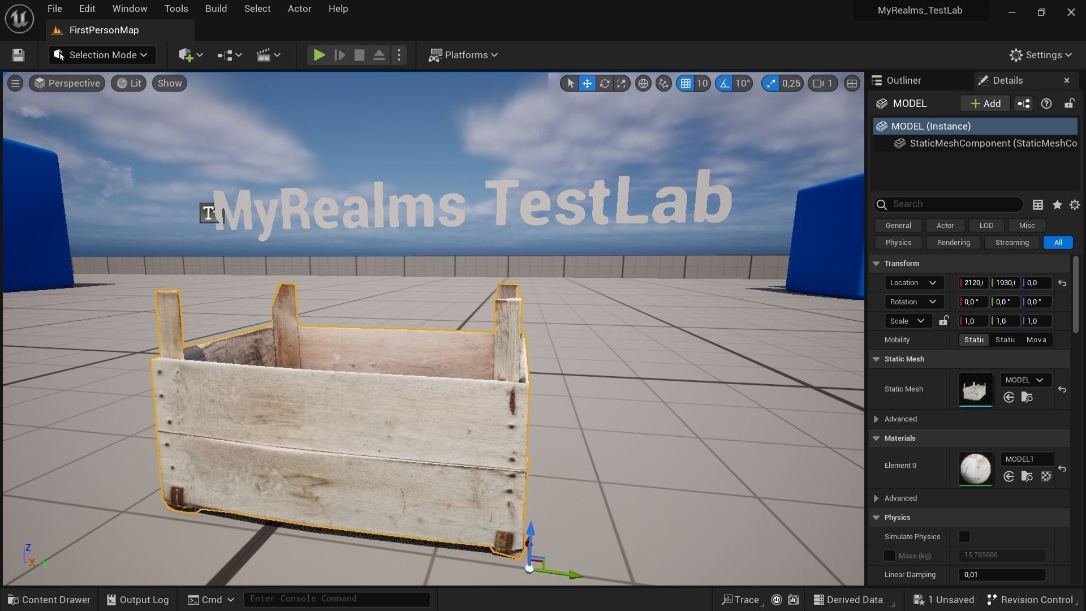Toggle world/local coordinate space globe
Screen dimensions: 1086x611
click(643, 84)
